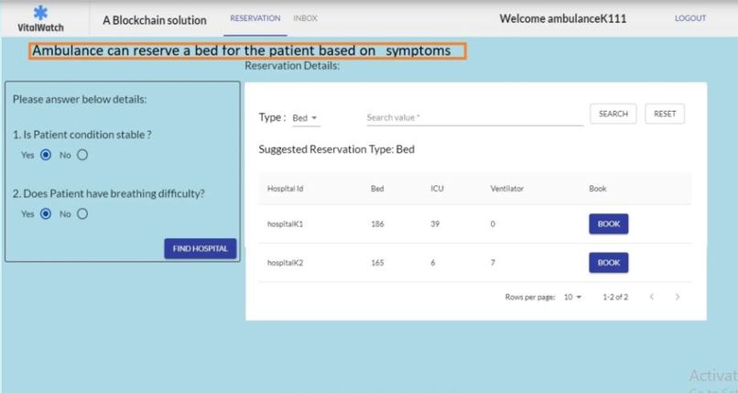
Task: Click the VitalWatch logo icon
Action: (x=41, y=13)
